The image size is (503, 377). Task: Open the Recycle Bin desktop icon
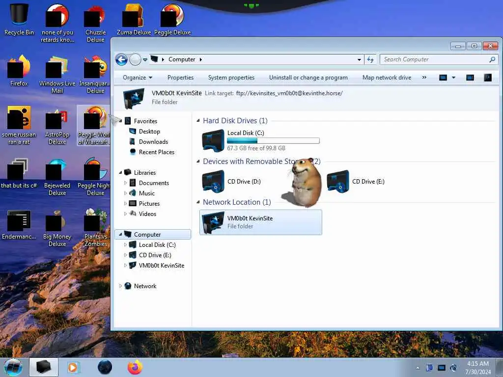(19, 19)
